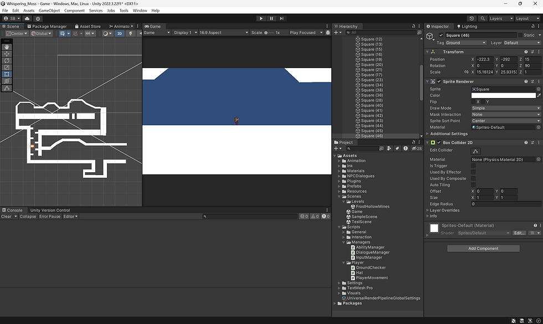The width and height of the screenshot is (543, 324).
Task: Open the Window menu
Action: 140,11
